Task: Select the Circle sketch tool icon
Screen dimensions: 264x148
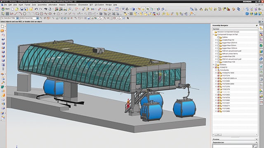Action: tap(25, 14)
